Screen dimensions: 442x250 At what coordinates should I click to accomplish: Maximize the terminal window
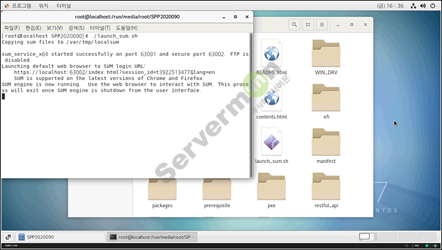tap(236, 17)
